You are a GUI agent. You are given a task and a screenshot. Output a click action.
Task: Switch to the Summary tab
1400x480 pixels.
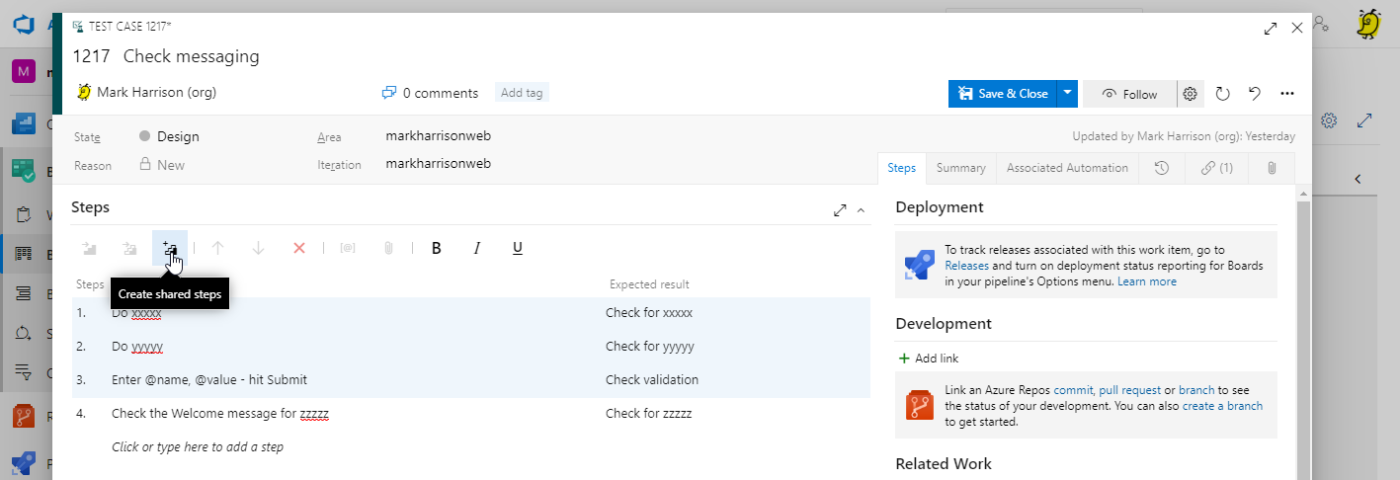click(960, 168)
